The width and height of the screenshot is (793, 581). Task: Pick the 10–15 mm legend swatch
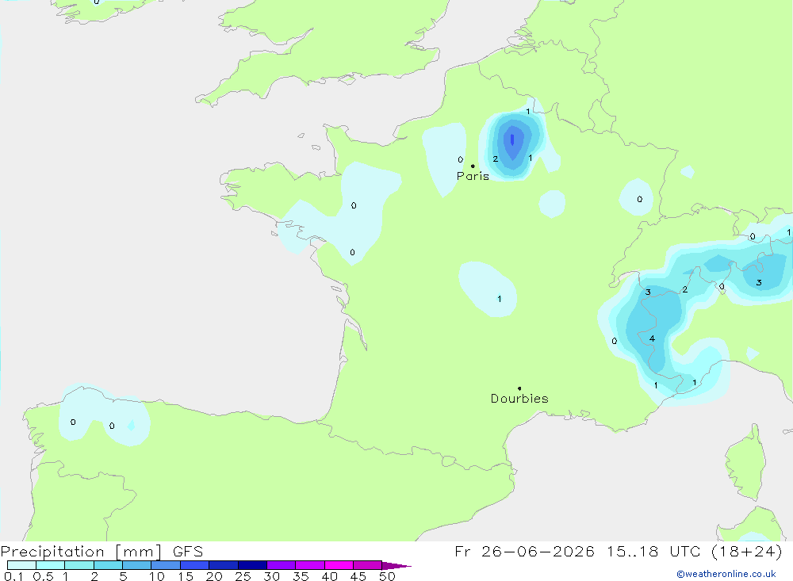[x=166, y=565]
